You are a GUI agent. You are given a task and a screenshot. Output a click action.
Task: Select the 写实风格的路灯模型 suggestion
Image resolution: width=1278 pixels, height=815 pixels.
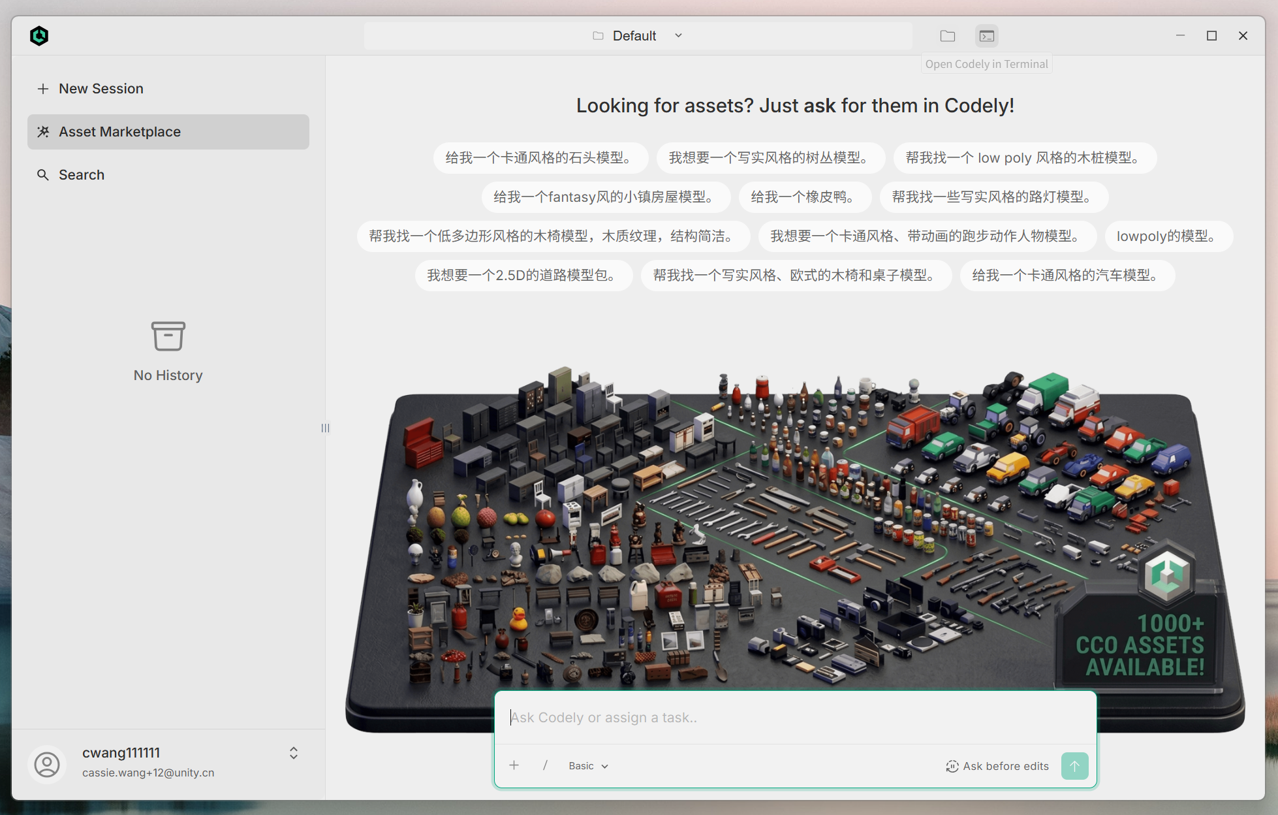(x=994, y=197)
